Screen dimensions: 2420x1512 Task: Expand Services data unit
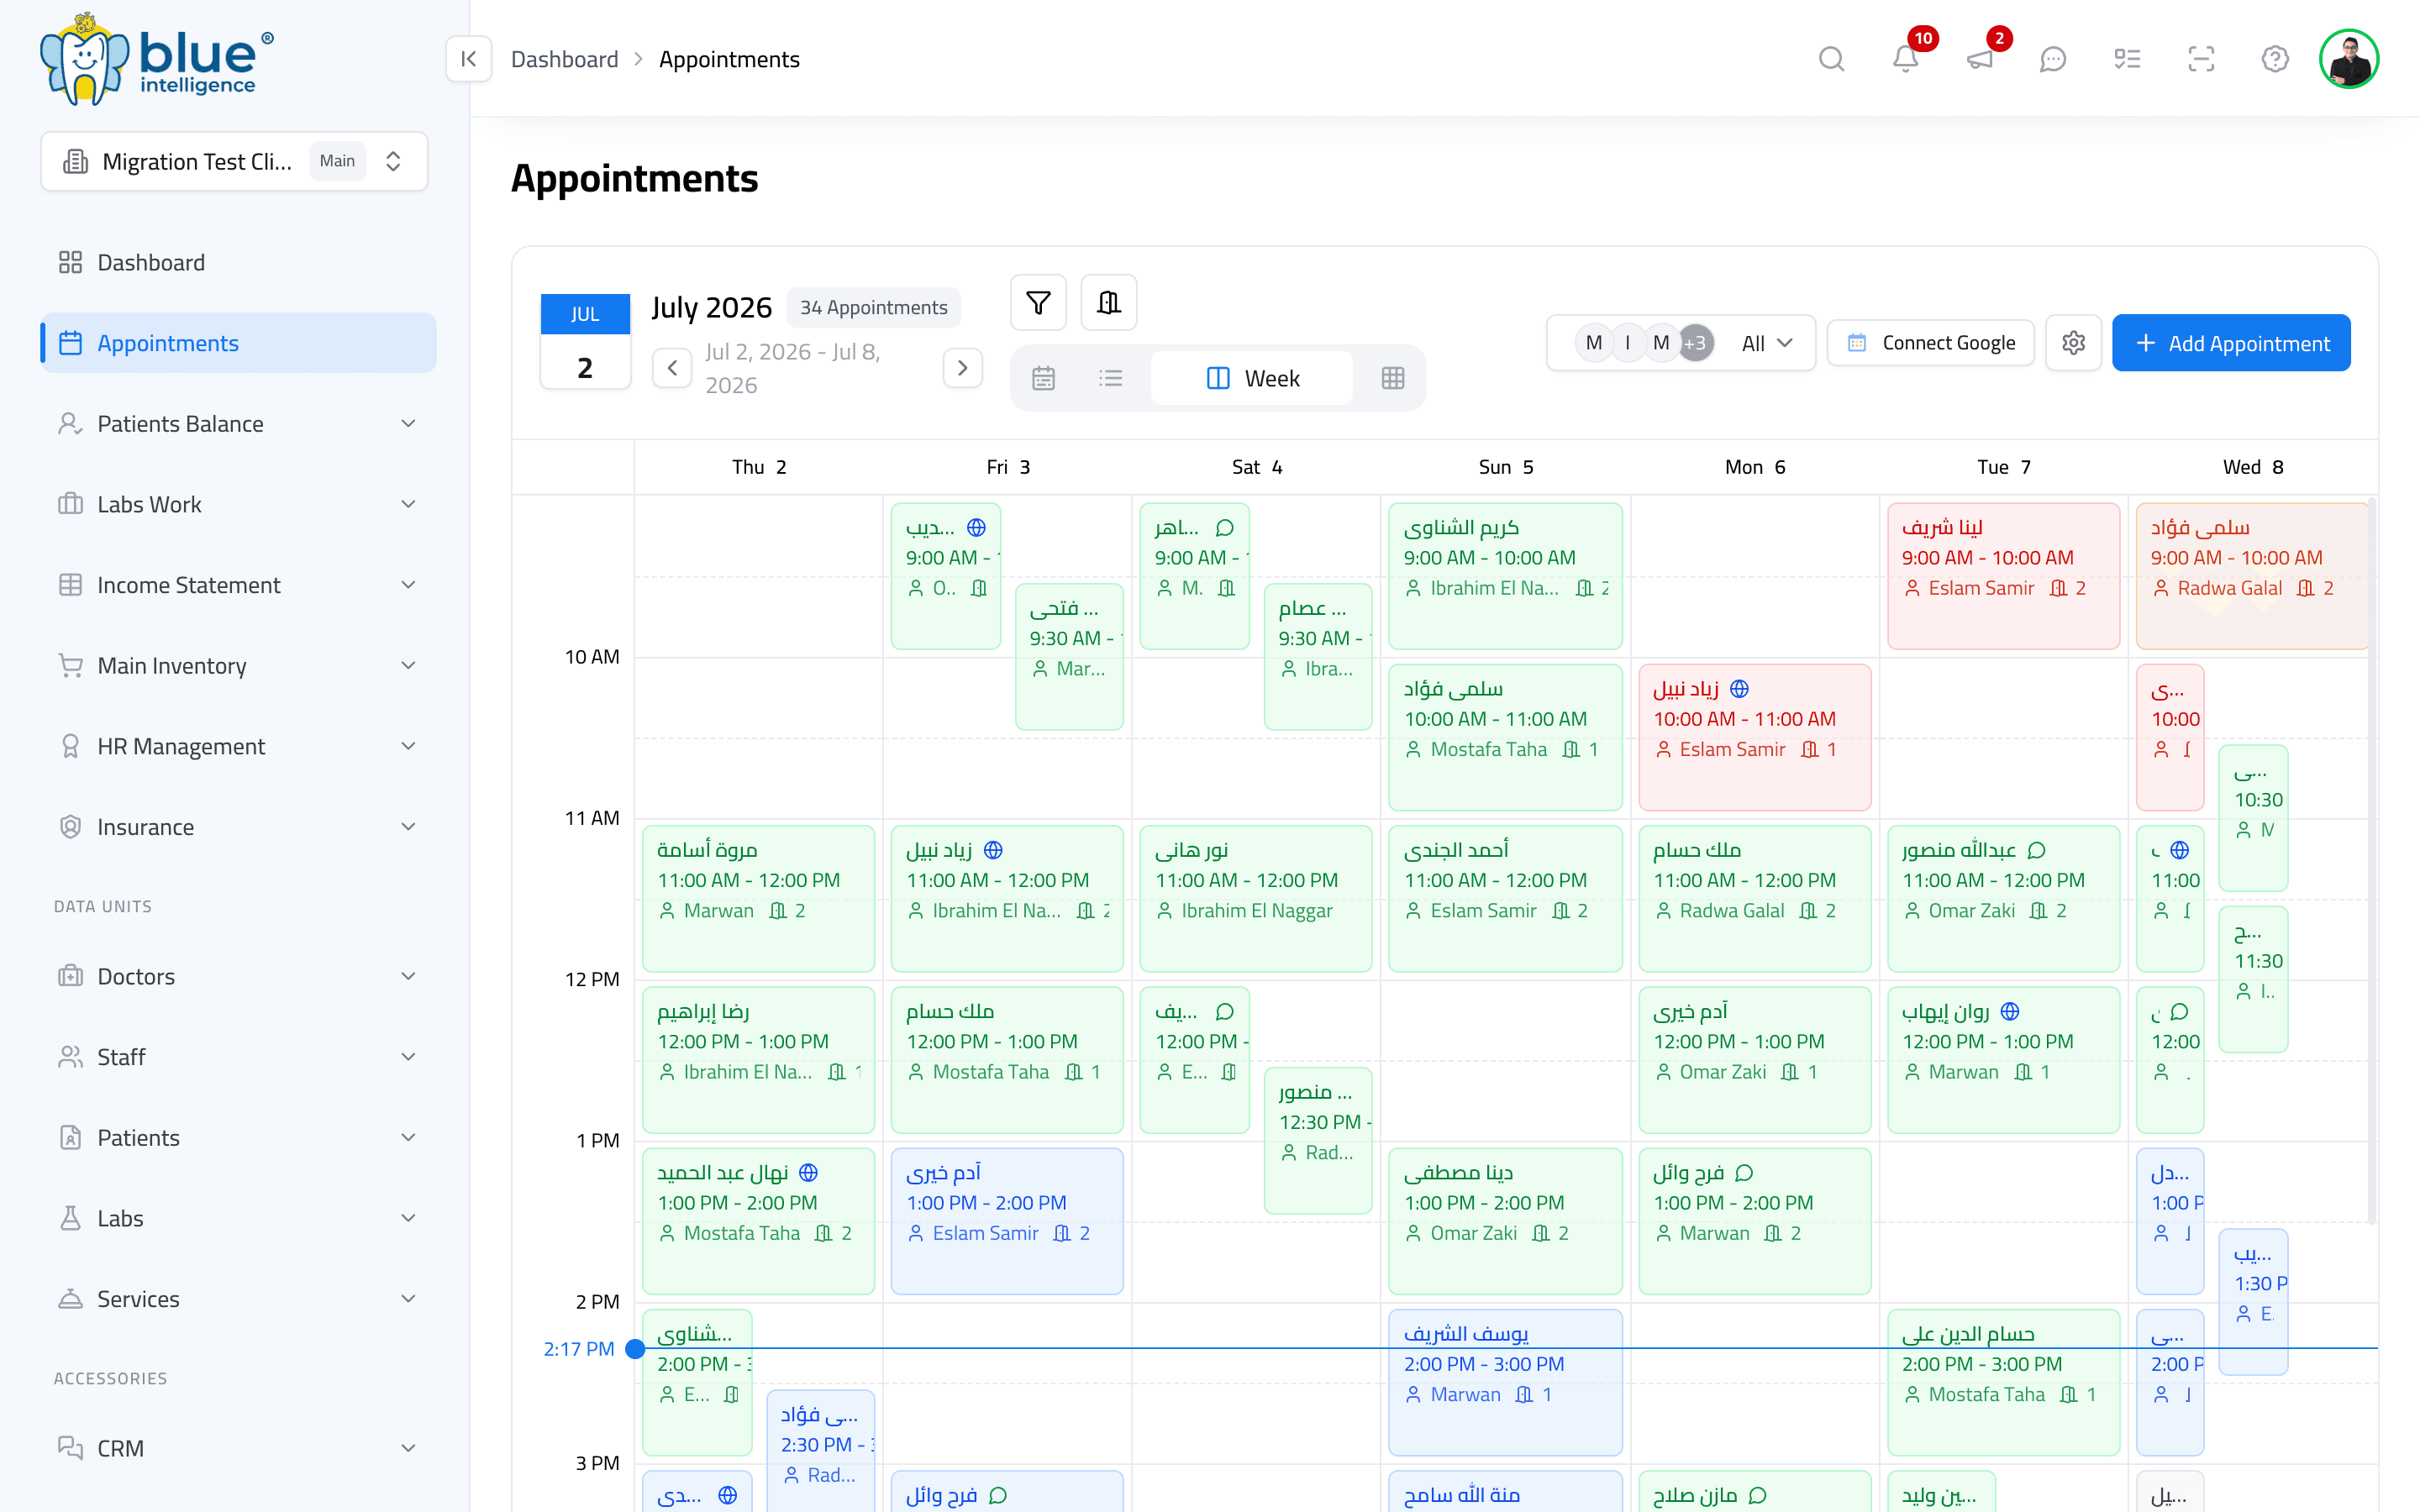[x=238, y=1299]
